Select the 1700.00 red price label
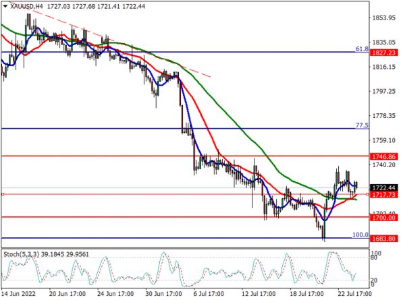 point(384,218)
